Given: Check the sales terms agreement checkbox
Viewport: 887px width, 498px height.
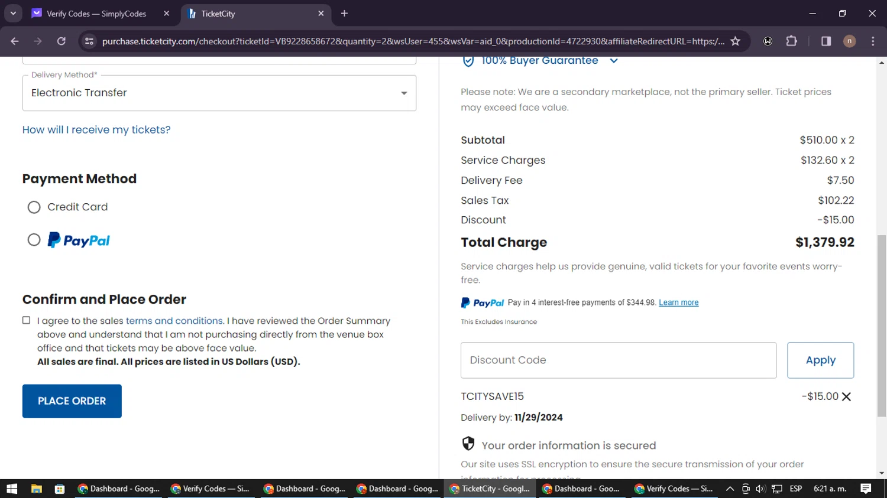Looking at the screenshot, I should [27, 320].
